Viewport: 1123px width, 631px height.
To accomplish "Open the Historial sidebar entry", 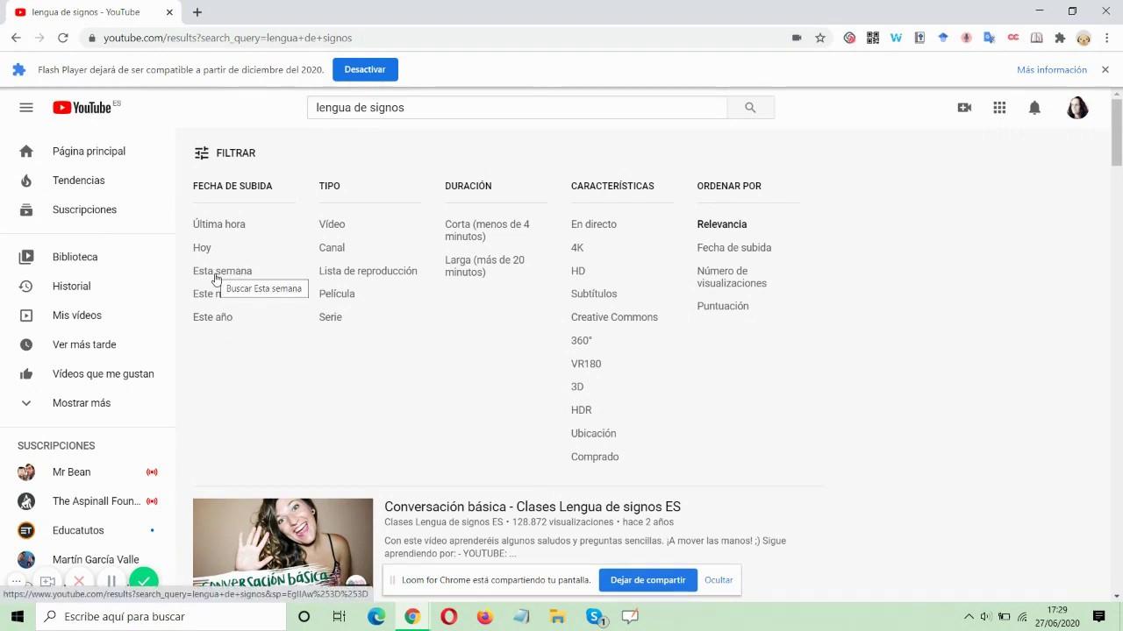I will tap(71, 286).
